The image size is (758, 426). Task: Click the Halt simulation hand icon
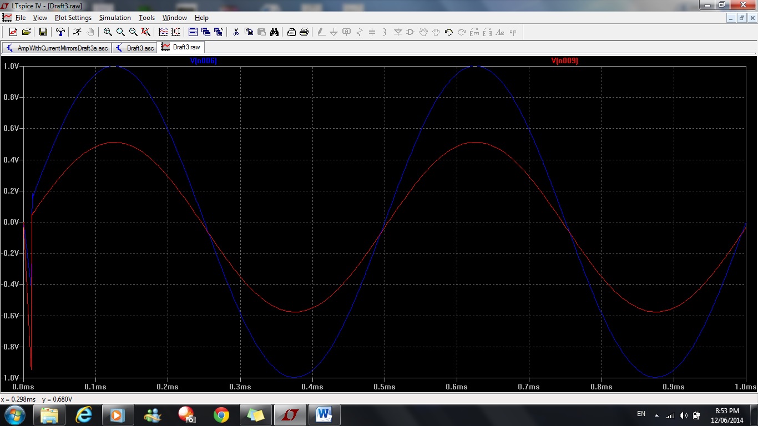pos(90,32)
